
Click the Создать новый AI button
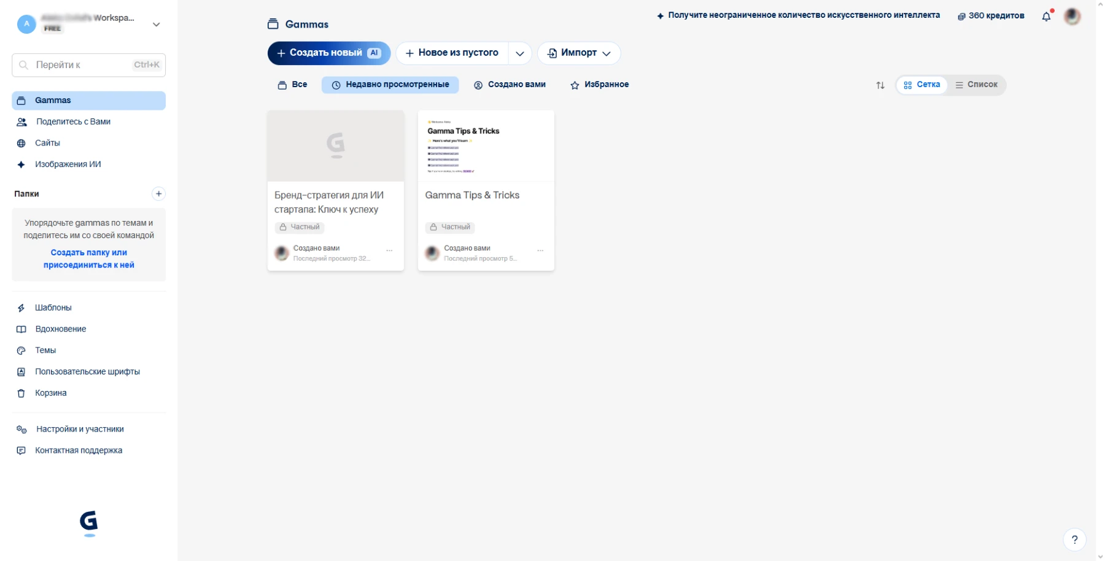pyautogui.click(x=328, y=53)
